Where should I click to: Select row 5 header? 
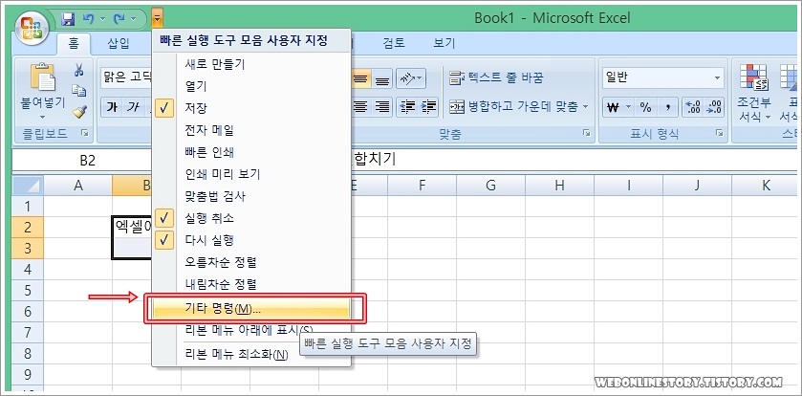(x=28, y=290)
